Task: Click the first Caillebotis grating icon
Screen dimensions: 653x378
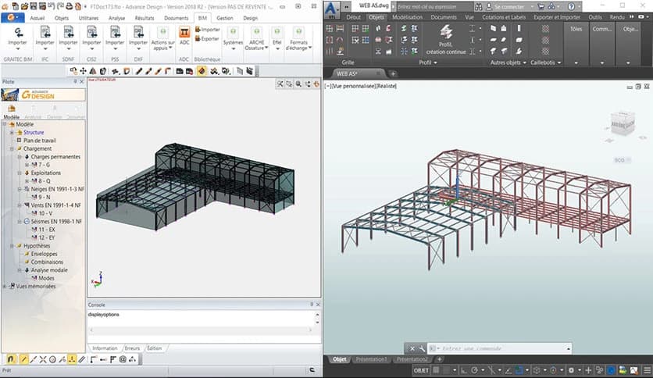Action: [x=545, y=29]
